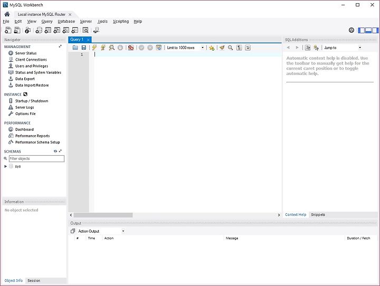
Task: Select the Context Help tab
Action: coord(296,215)
